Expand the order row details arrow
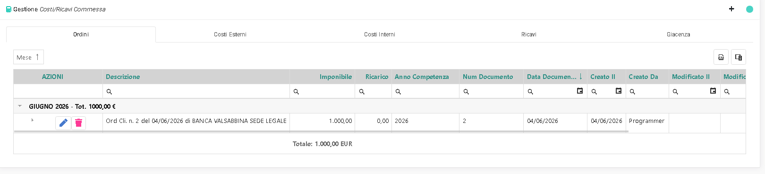This screenshot has width=765, height=174. click(32, 121)
